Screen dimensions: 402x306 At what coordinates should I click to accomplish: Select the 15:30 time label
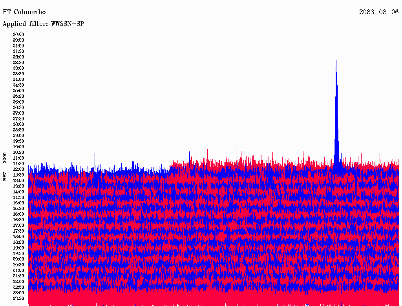coord(18,208)
